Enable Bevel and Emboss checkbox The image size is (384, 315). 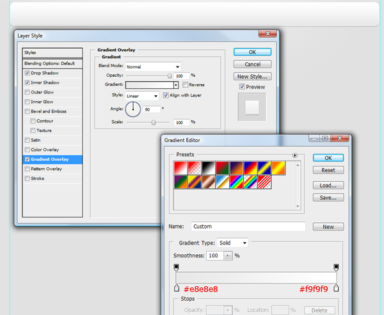click(x=28, y=111)
